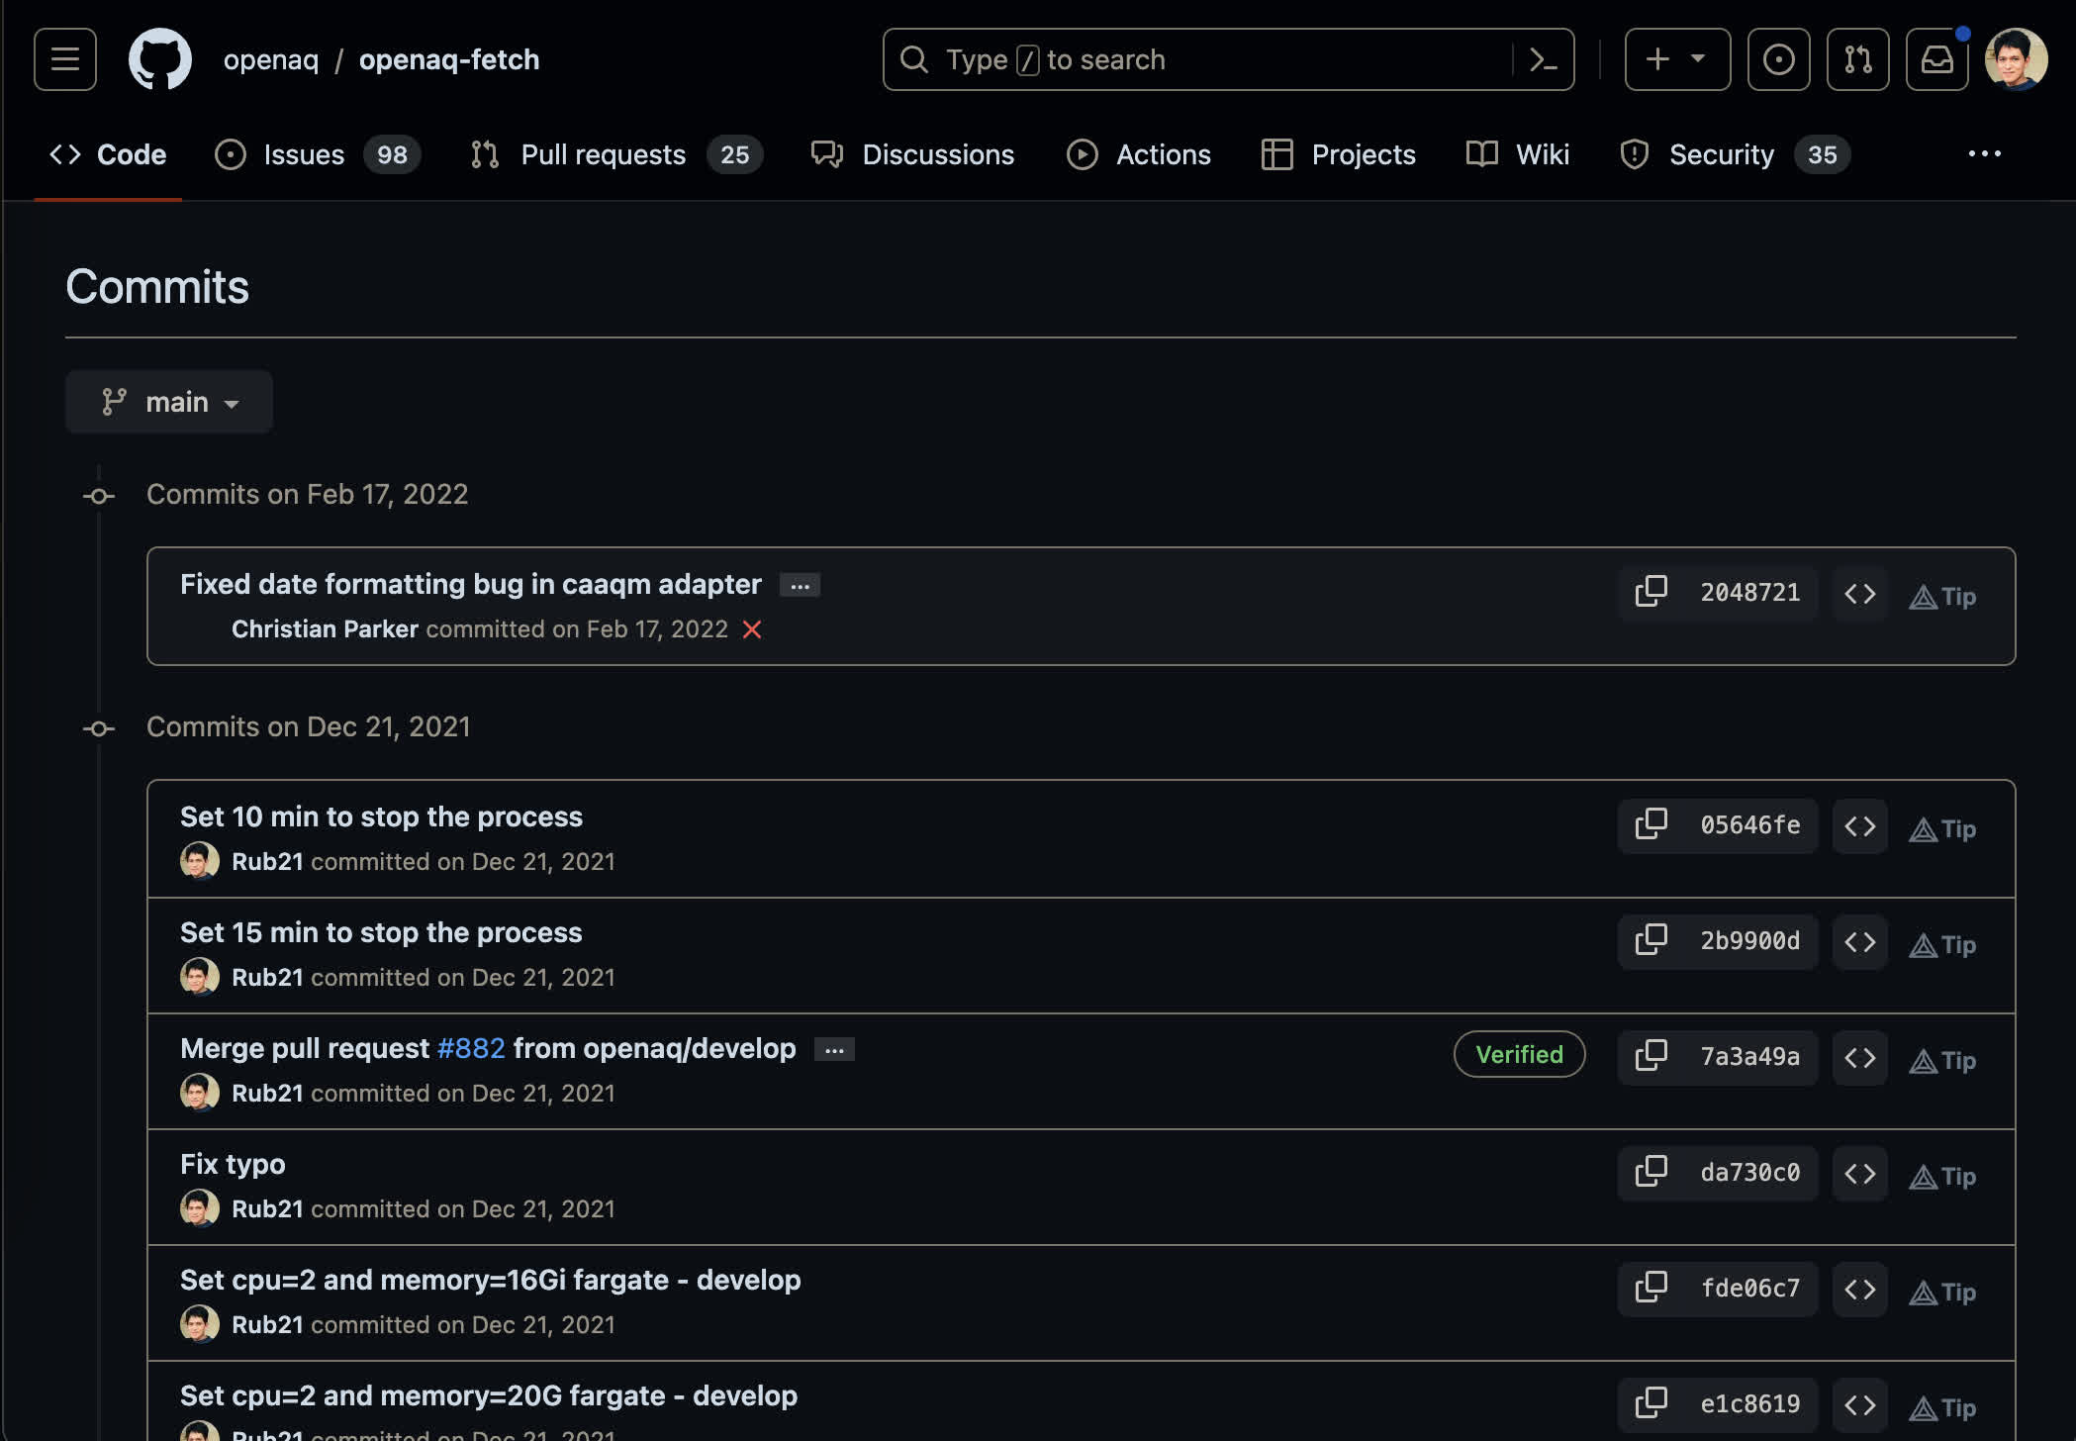
Task: Open commit hash 7a3a49a
Action: click(x=1749, y=1056)
